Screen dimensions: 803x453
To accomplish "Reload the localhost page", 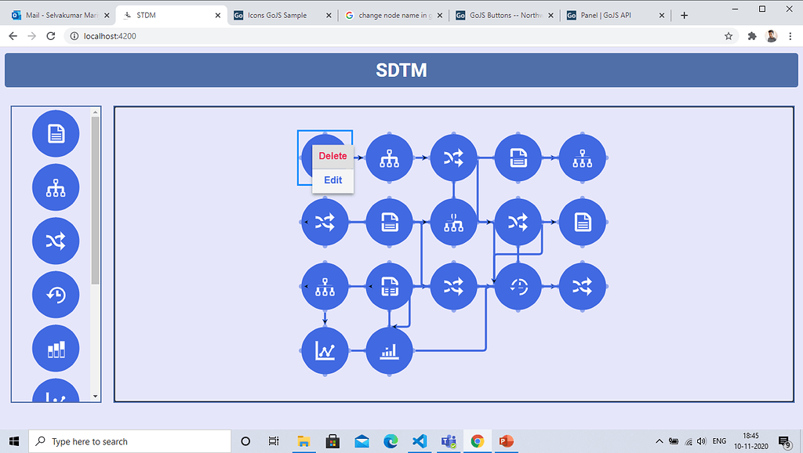I will point(51,36).
